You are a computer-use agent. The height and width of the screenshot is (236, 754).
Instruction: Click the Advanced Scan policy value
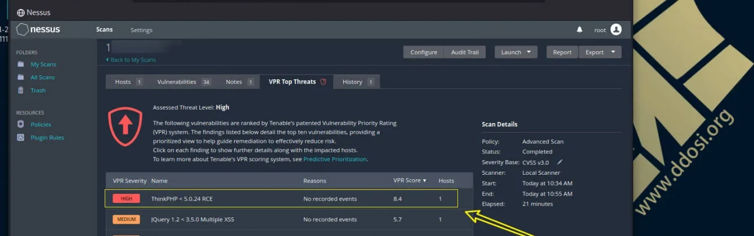click(x=542, y=142)
